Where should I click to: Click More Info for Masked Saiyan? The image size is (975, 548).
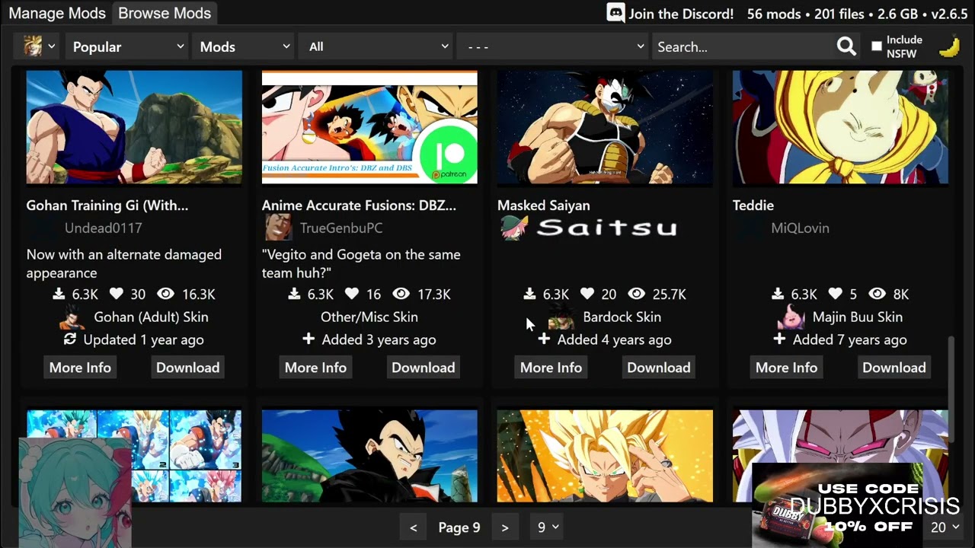coord(551,368)
